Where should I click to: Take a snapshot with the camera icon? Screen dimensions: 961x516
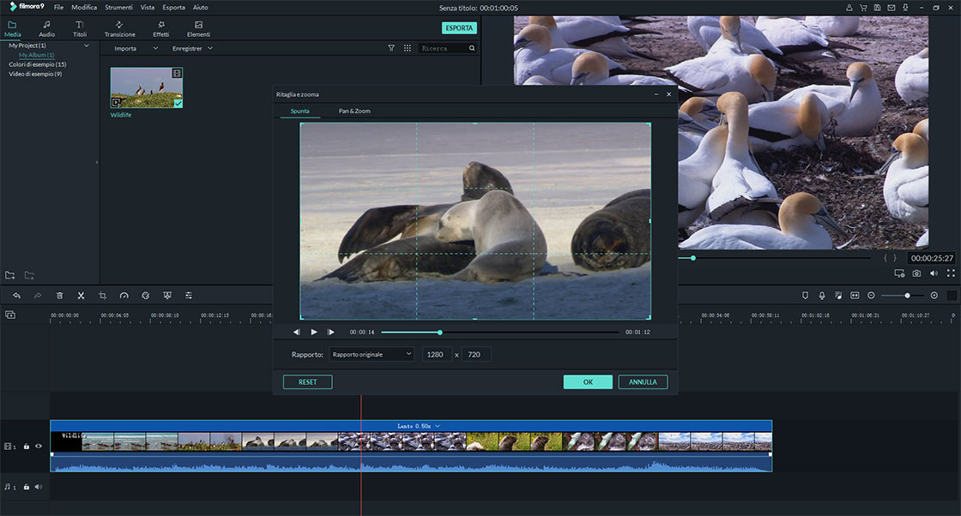pos(916,273)
